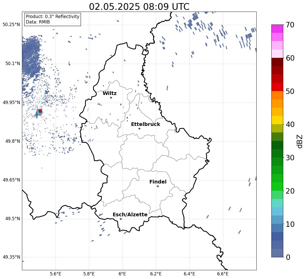This screenshot has height=279, width=306.
Task: Click the Findel station cross marker
Action: click(158, 186)
